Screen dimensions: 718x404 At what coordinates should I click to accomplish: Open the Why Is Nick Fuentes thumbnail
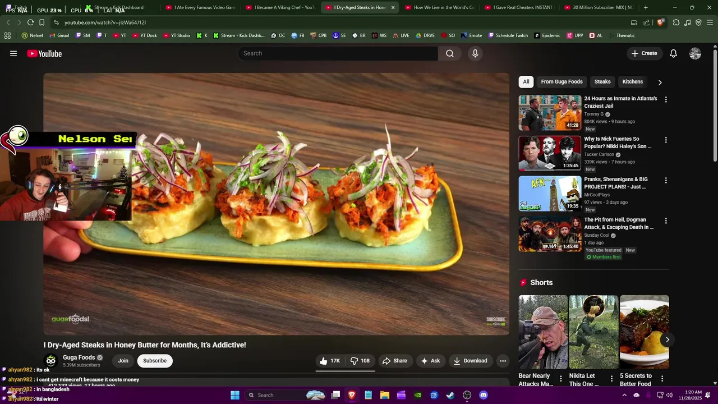click(x=550, y=153)
